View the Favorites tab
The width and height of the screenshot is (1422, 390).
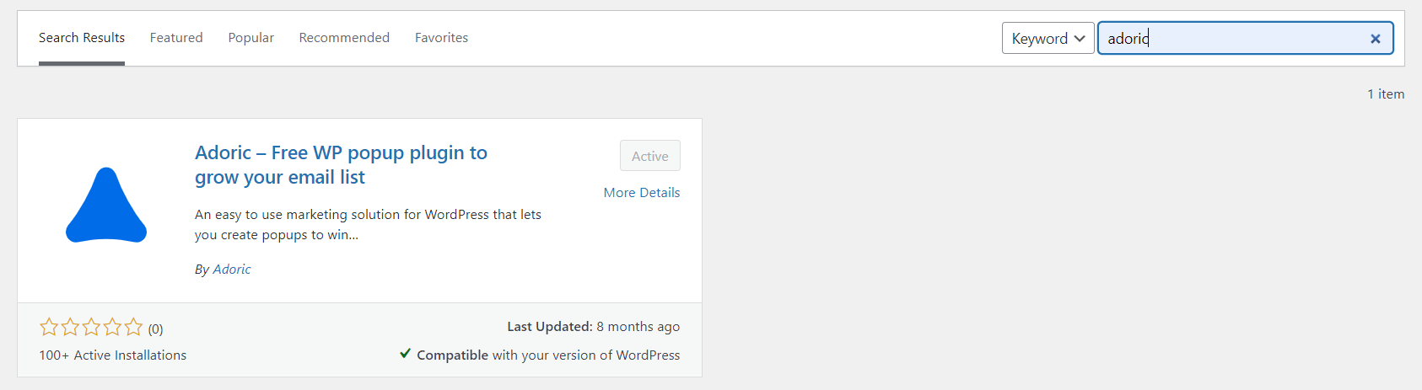coord(441,38)
